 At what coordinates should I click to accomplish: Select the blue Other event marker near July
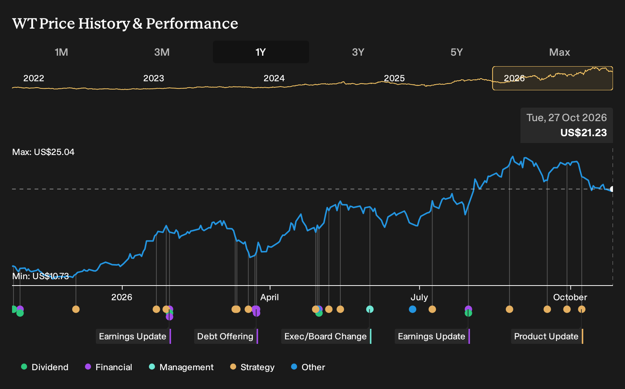point(413,309)
